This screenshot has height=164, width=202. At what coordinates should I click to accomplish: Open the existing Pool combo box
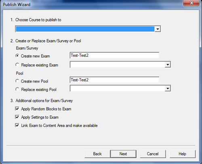pyautogui.click(x=120, y=88)
